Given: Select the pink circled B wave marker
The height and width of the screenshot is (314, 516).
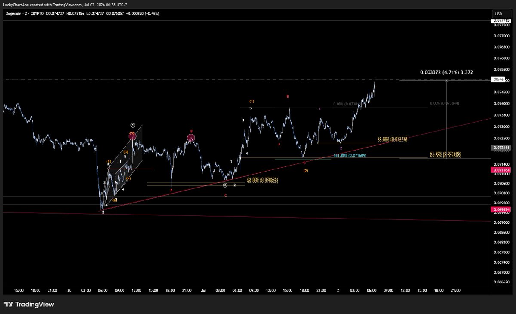Looking at the screenshot, I should click(191, 138).
